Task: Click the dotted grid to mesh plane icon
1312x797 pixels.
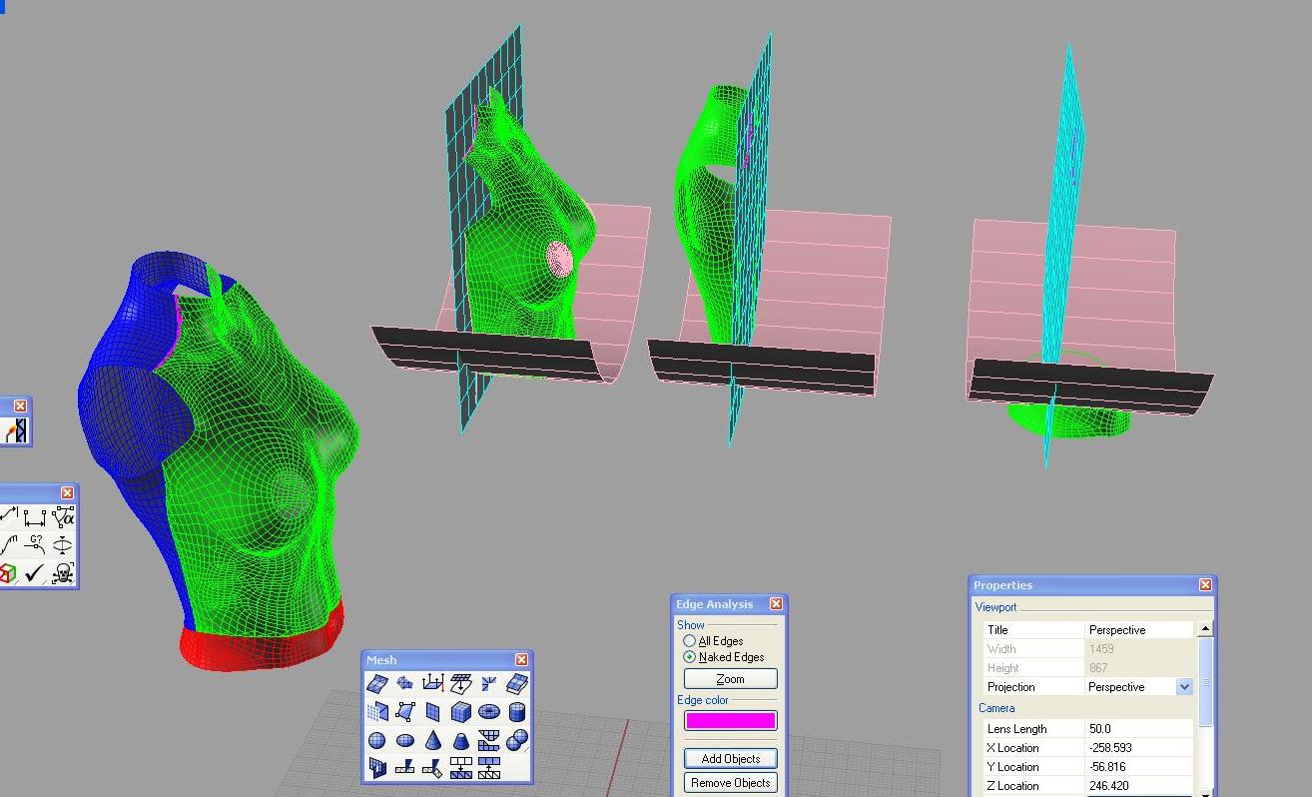Action: [x=377, y=712]
